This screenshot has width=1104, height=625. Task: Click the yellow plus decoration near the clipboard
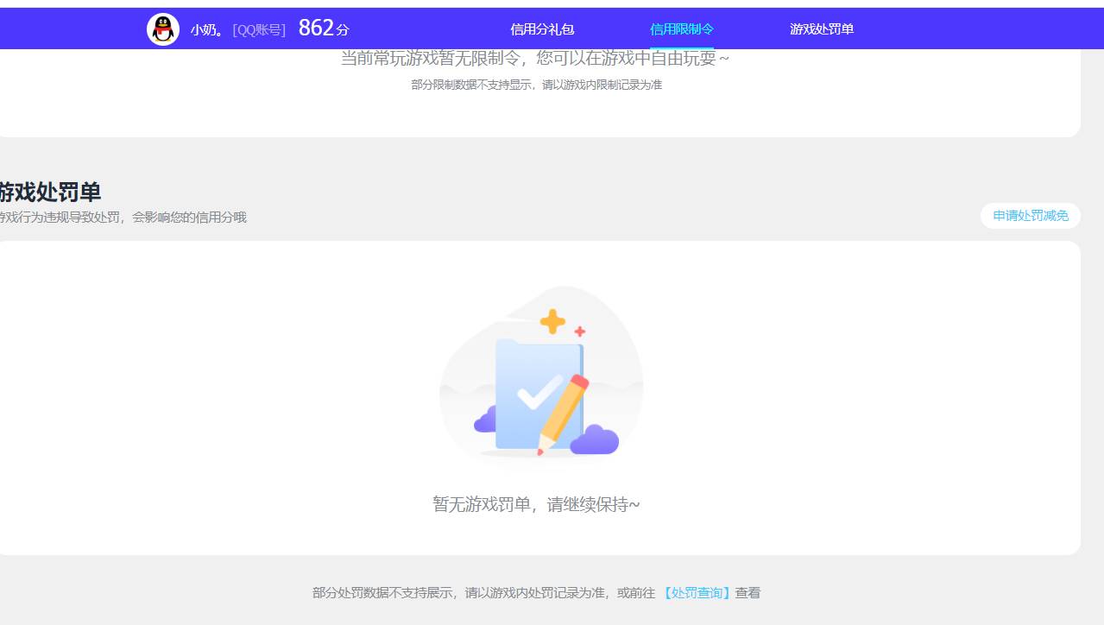[551, 320]
